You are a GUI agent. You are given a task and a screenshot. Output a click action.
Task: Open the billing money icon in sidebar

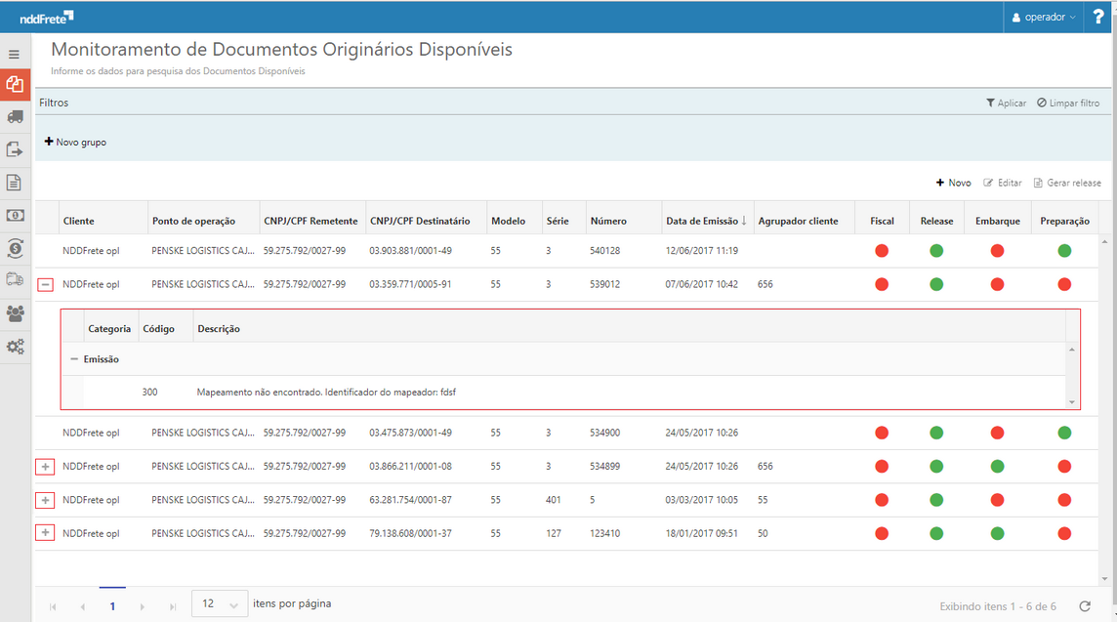pos(14,215)
